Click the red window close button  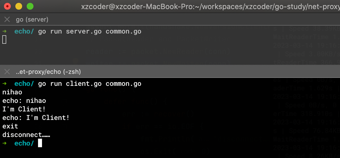coord(8,6)
